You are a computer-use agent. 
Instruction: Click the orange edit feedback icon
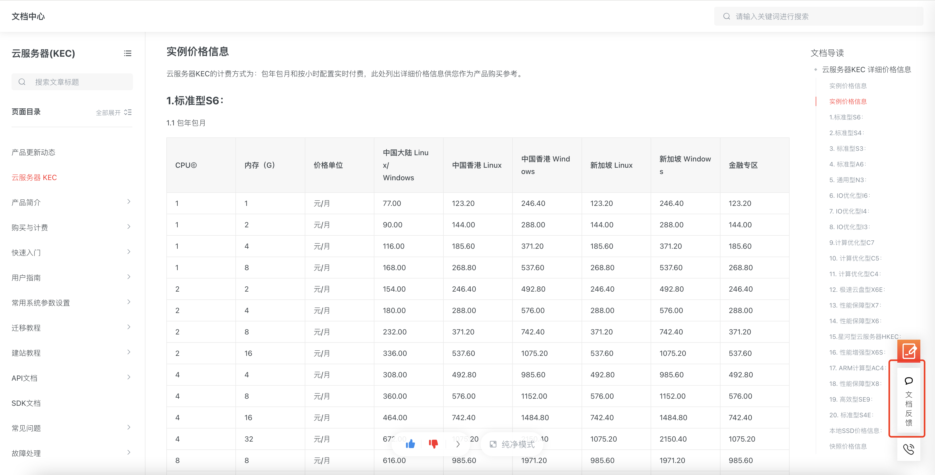[909, 351]
